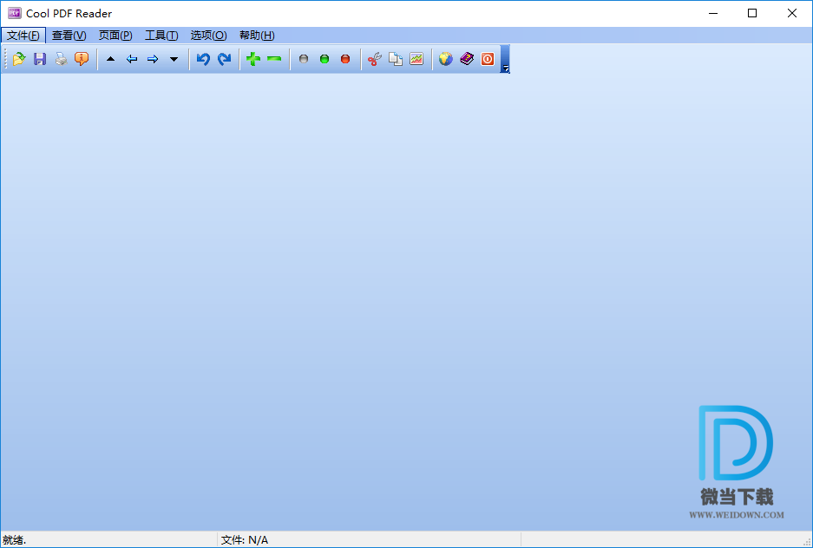Go to previous page with left arrow
This screenshot has height=548, width=813.
point(132,59)
